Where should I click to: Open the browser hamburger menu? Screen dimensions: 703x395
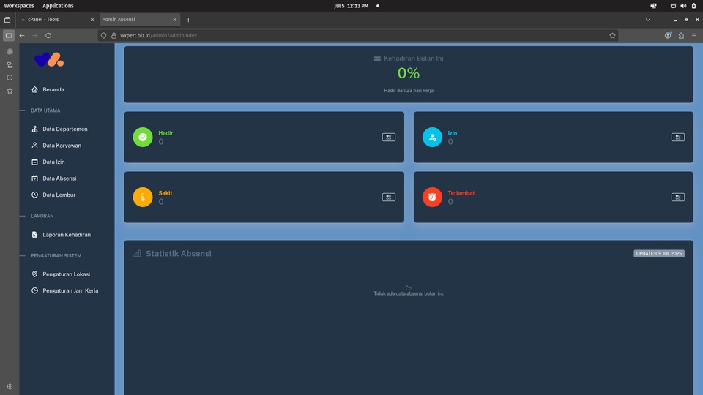[694, 35]
